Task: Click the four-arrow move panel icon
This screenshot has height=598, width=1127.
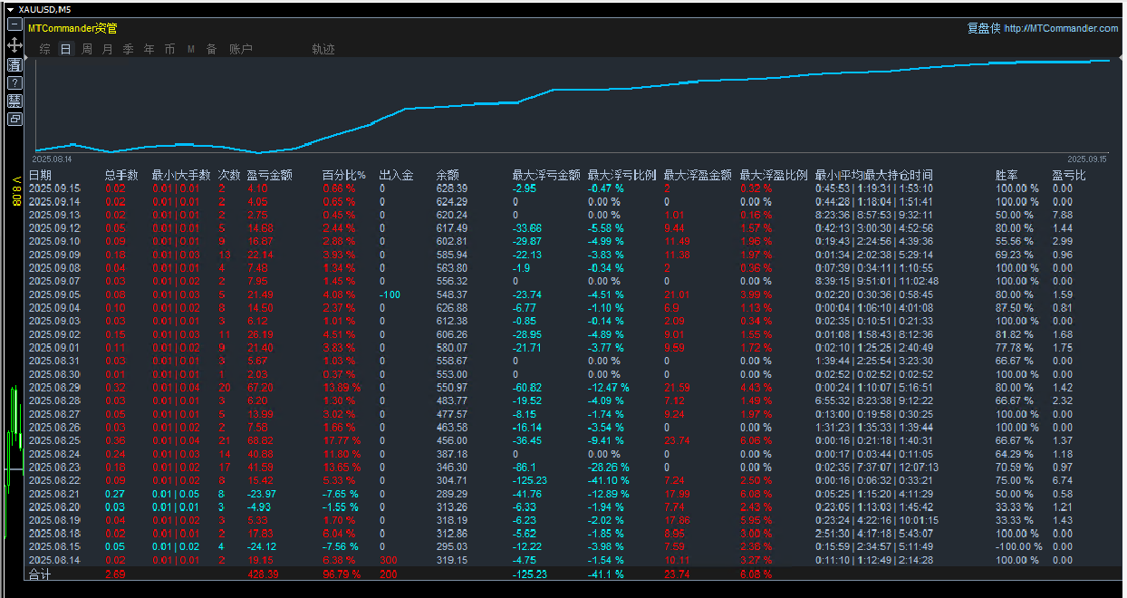Action: (14, 44)
